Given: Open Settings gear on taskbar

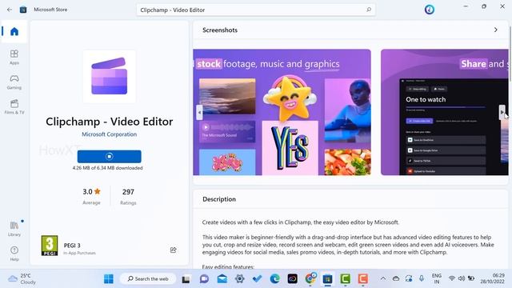Looking at the screenshot, I should [240, 279].
